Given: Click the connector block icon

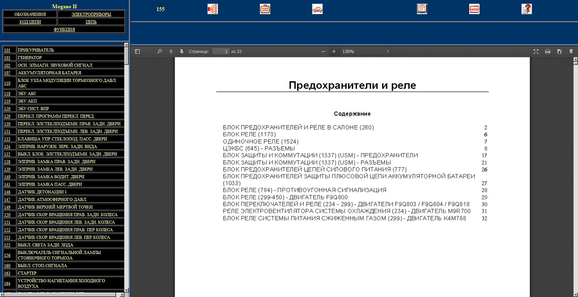Looking at the screenshot, I should (x=265, y=9).
